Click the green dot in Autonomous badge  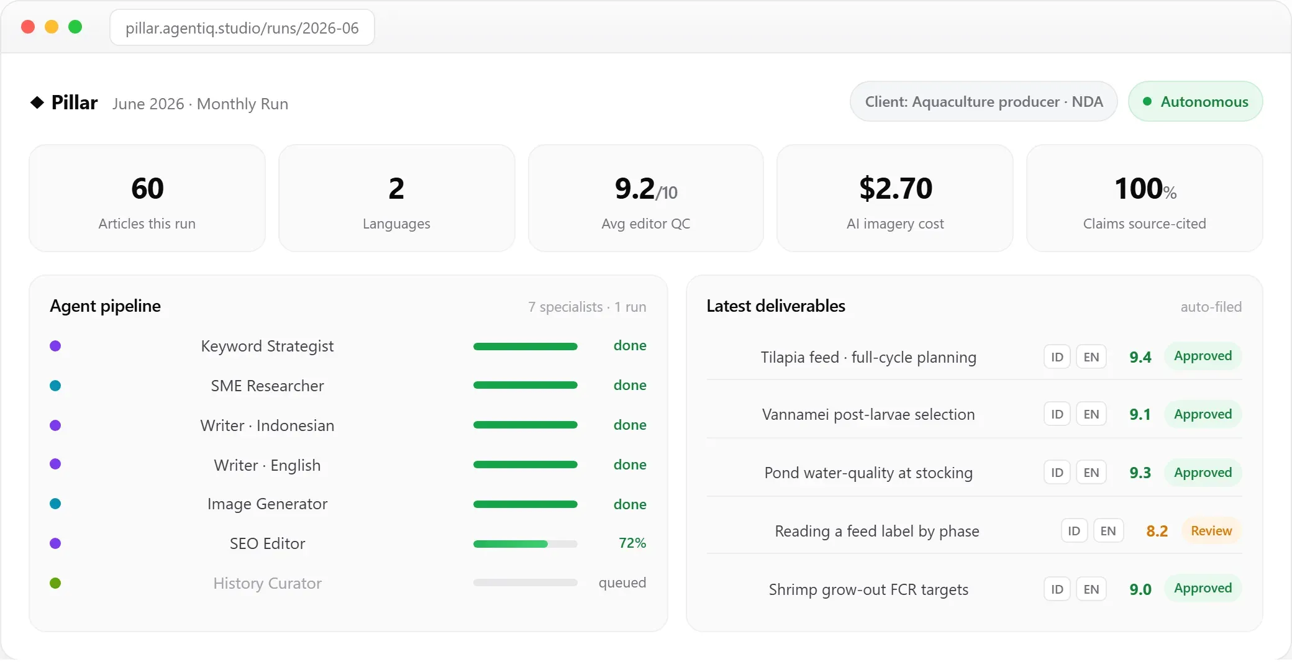click(1147, 101)
